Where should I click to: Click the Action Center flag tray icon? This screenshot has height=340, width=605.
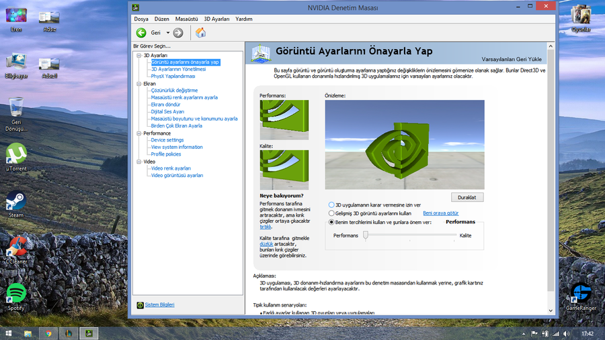click(534, 334)
